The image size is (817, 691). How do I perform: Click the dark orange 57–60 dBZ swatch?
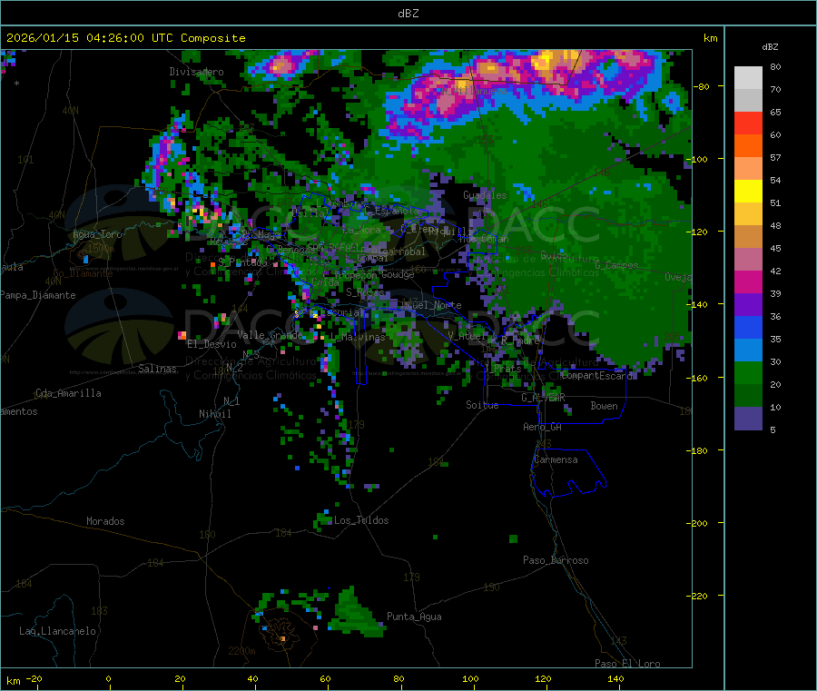[x=748, y=146]
